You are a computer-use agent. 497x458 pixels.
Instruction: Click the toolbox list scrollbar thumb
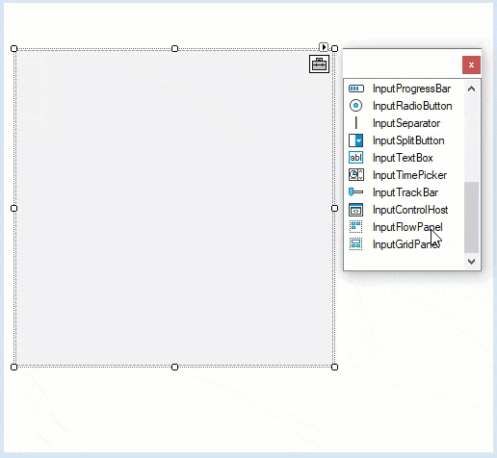472,217
